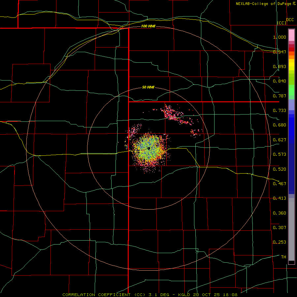Click the pink segment at color bar top

pyautogui.click(x=291, y=35)
